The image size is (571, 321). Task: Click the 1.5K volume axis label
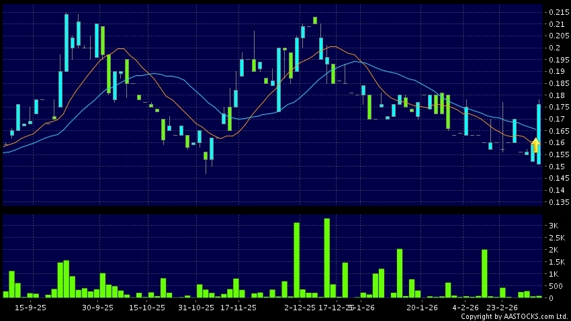557,261
